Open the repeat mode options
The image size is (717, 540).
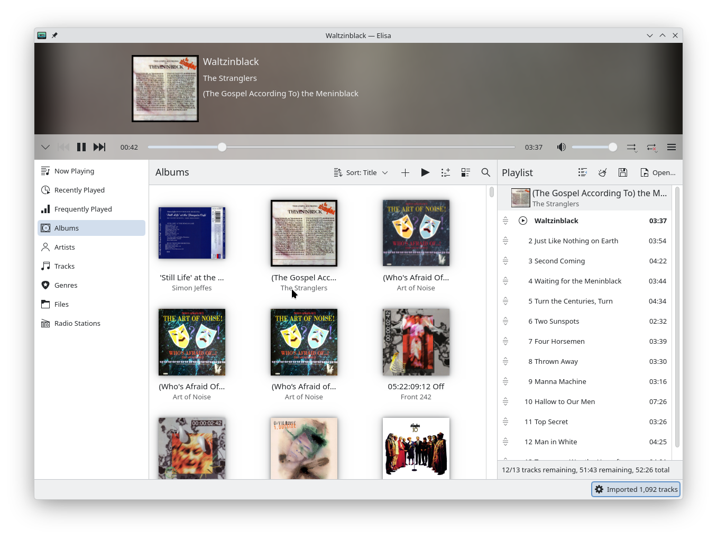tap(651, 148)
